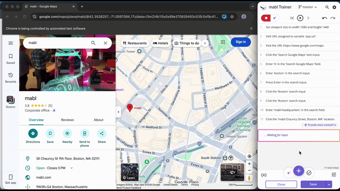
Task: Open the Layers map view thumbnail
Action: [x=130, y=172]
